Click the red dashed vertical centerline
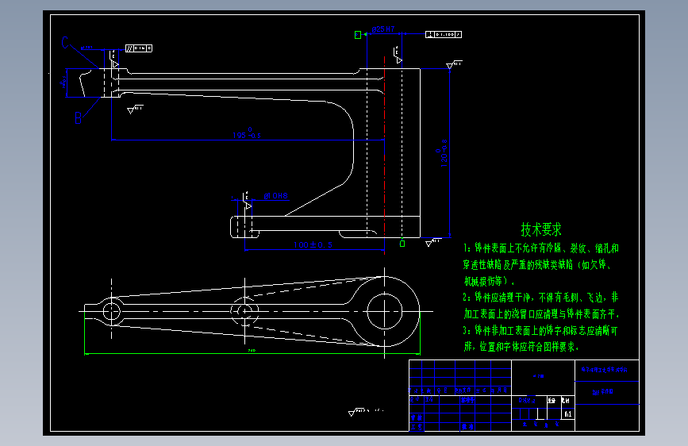This screenshot has width=688, height=446. (x=384, y=155)
